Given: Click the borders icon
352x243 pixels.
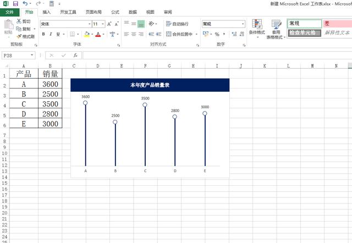Looking at the screenshot, I should pyautogui.click(x=72, y=34).
